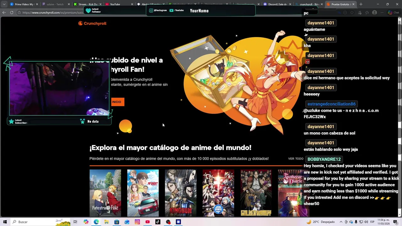The height and width of the screenshot is (226, 402).
Task: Open Instagram app from taskbar
Action: tap(137, 222)
